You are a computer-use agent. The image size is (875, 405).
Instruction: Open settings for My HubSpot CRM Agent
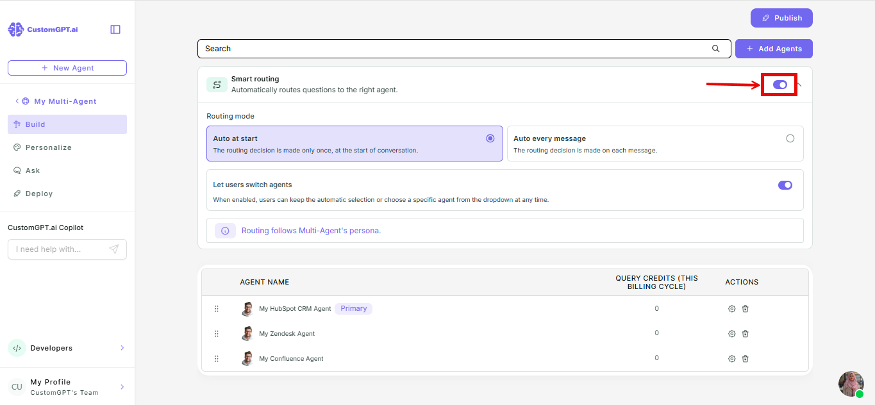click(731, 309)
